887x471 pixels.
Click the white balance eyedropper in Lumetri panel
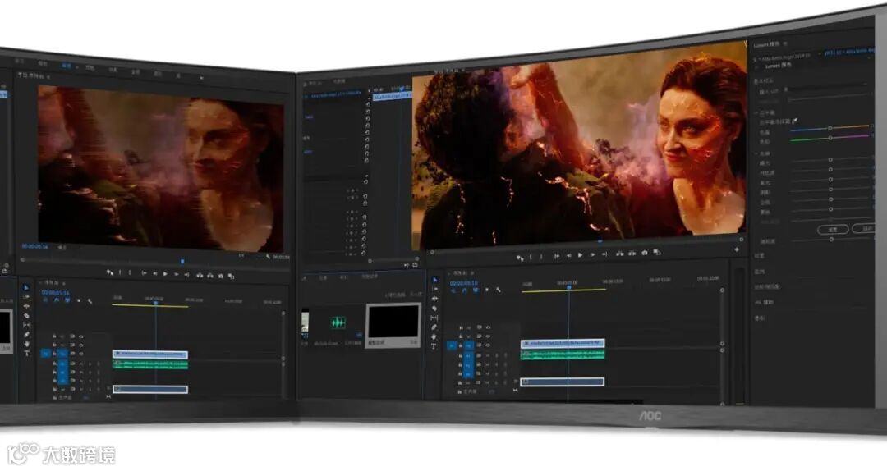(795, 120)
